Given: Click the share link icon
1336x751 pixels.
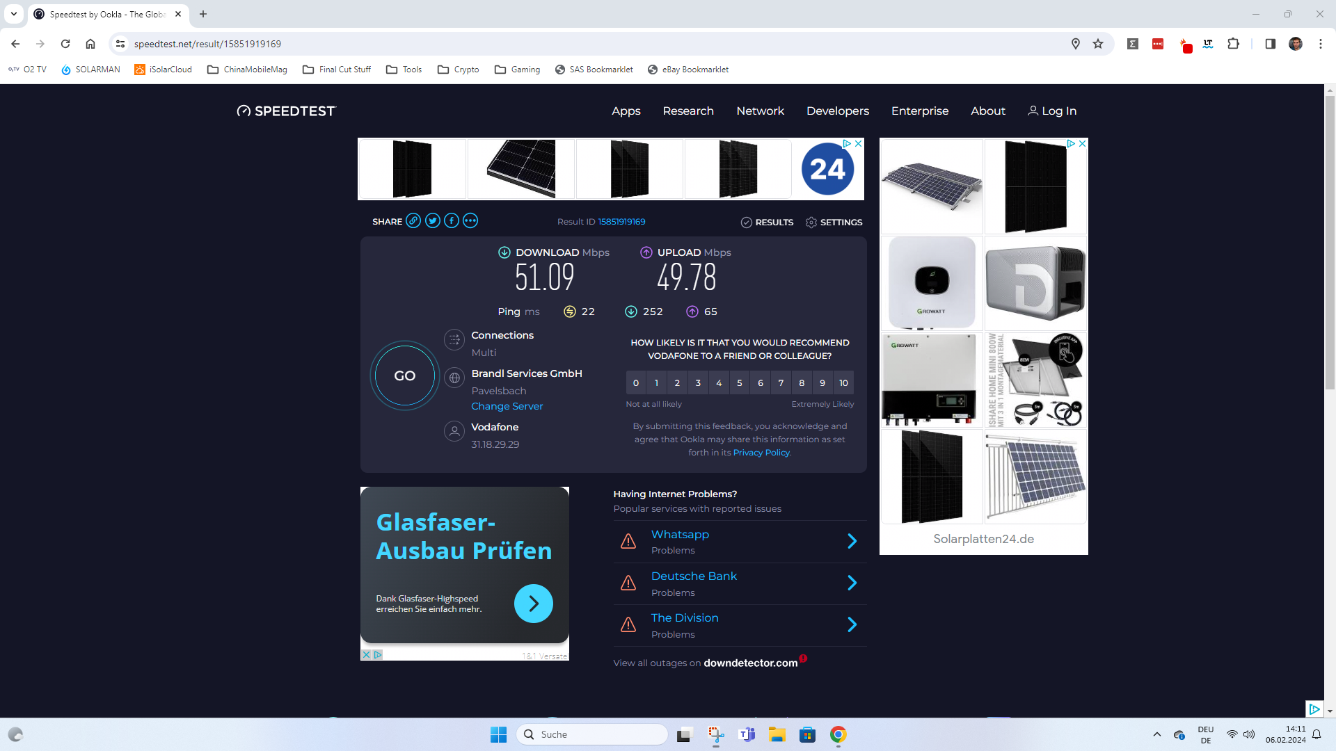Looking at the screenshot, I should 413,221.
